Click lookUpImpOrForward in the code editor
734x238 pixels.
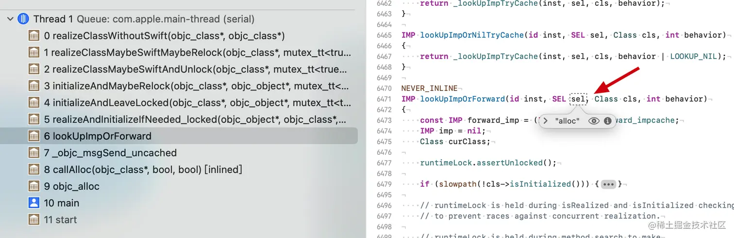[463, 99]
